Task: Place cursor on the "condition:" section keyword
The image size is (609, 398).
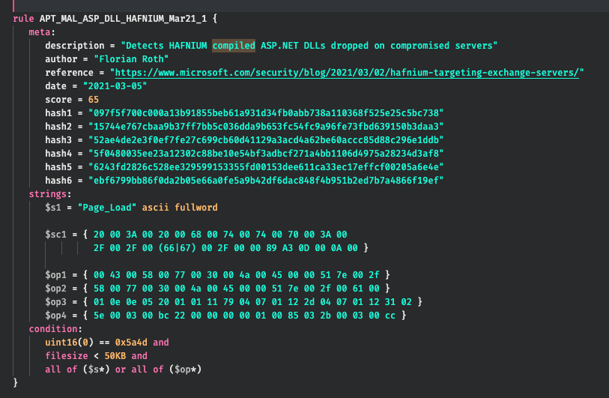Action: [x=52, y=328]
